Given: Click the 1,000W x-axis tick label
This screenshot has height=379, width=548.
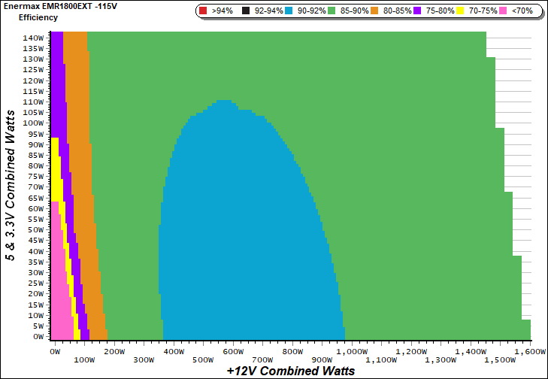Looking at the screenshot, I should click(x=350, y=351).
